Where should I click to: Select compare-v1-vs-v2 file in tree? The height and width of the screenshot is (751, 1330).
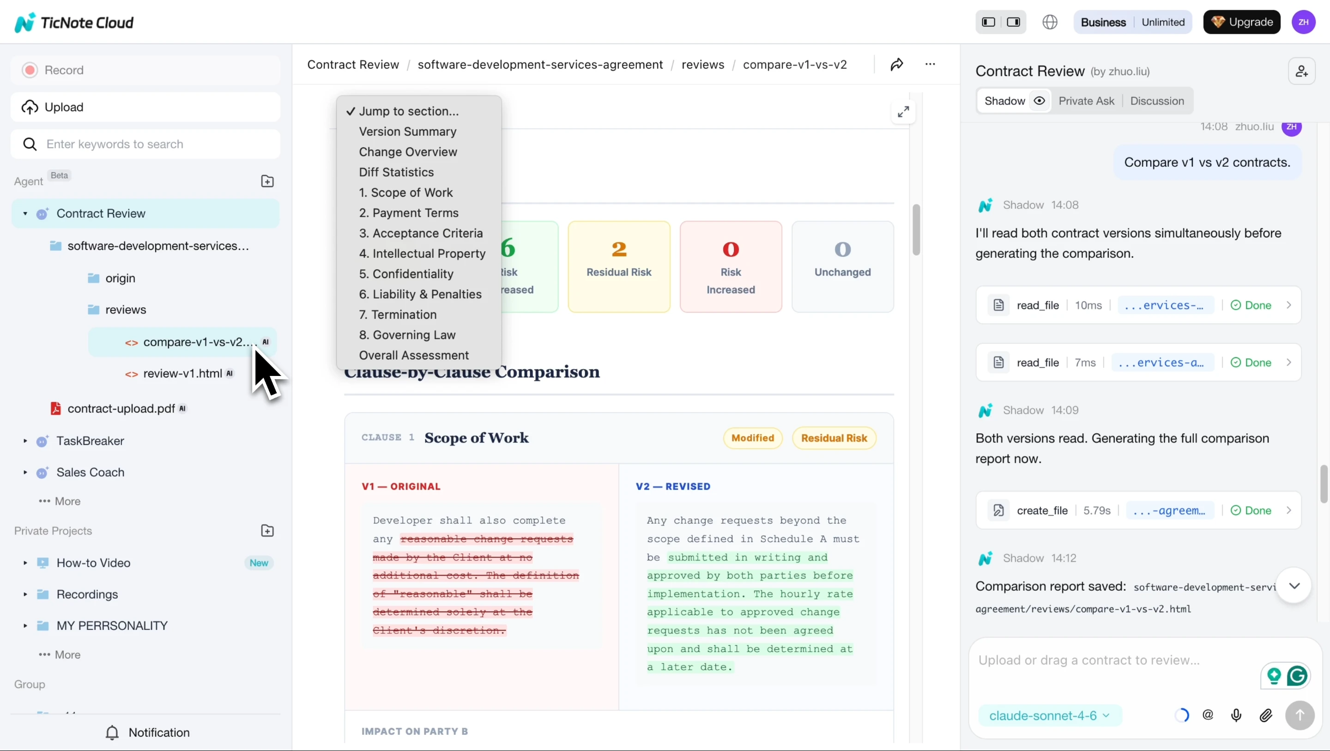(x=182, y=342)
